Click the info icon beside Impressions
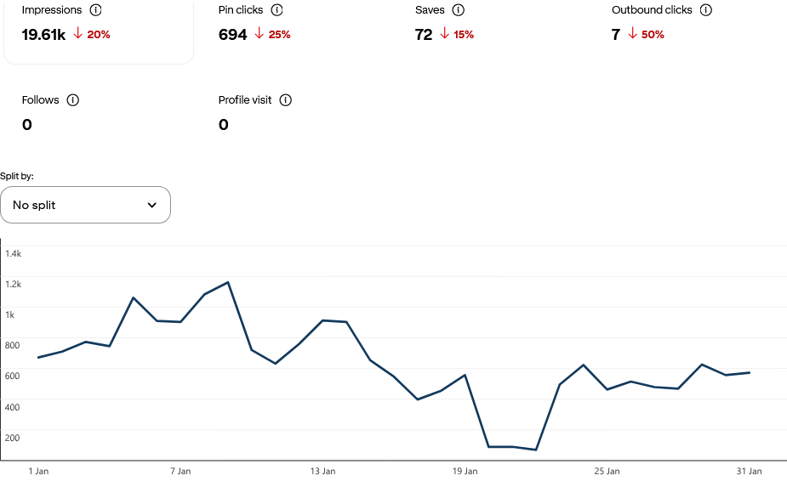Screen dimensions: 787x481 point(95,10)
